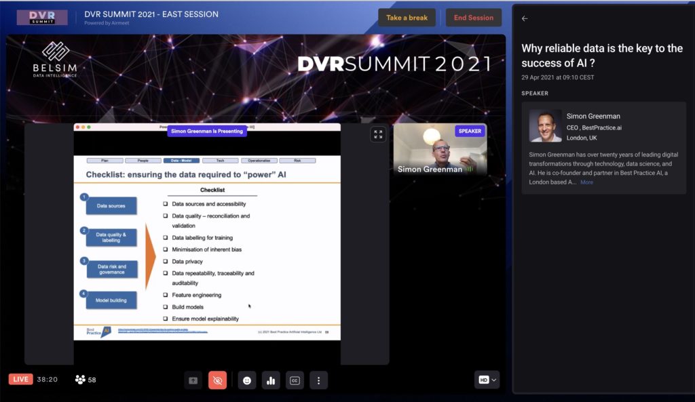Open the HD video quality dropdown
Viewport: 695px width, 402px height.
point(487,380)
